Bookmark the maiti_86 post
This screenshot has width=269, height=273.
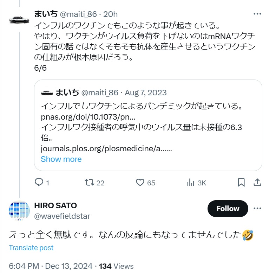coord(241,183)
